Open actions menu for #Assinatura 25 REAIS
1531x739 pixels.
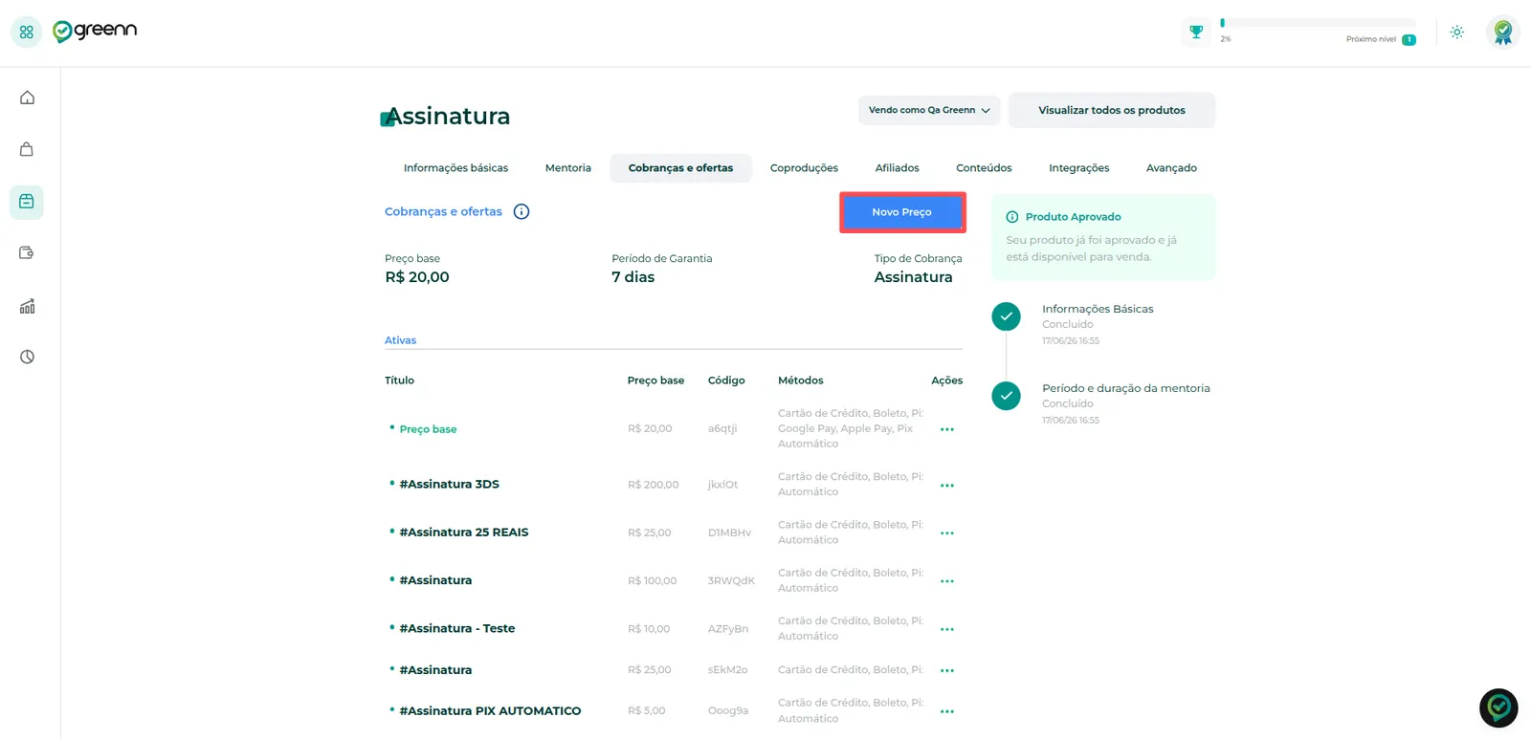click(947, 533)
